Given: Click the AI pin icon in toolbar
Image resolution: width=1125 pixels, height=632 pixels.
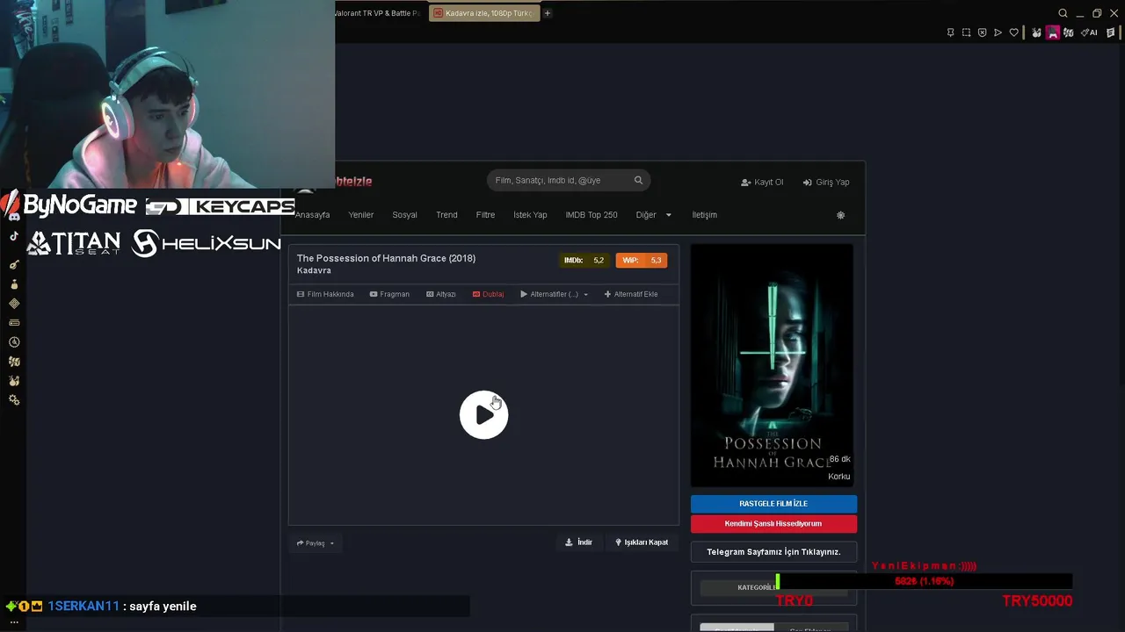Looking at the screenshot, I should point(1089,32).
